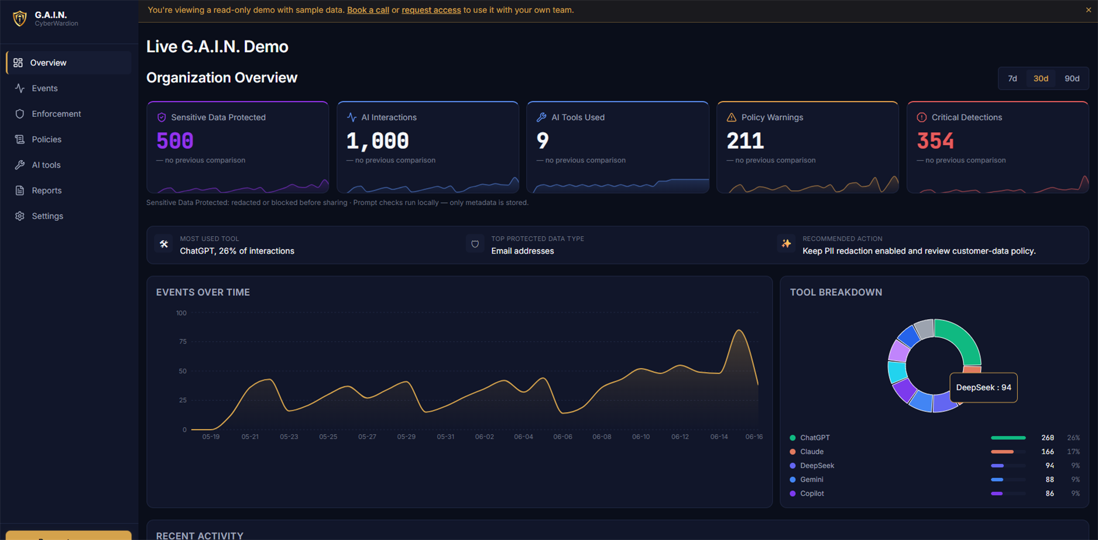
Task: Click the Email addresses text
Action: click(x=523, y=251)
